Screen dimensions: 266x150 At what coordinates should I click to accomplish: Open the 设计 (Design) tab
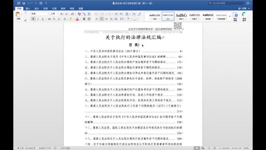click(x=37, y=8)
